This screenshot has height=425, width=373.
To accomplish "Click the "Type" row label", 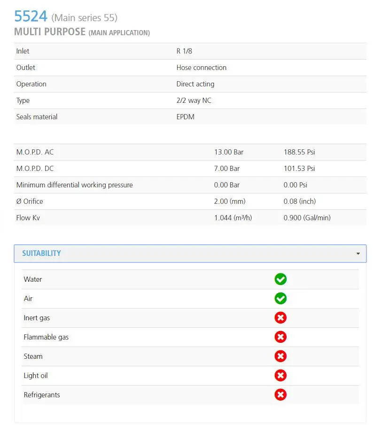I will point(23,100).
